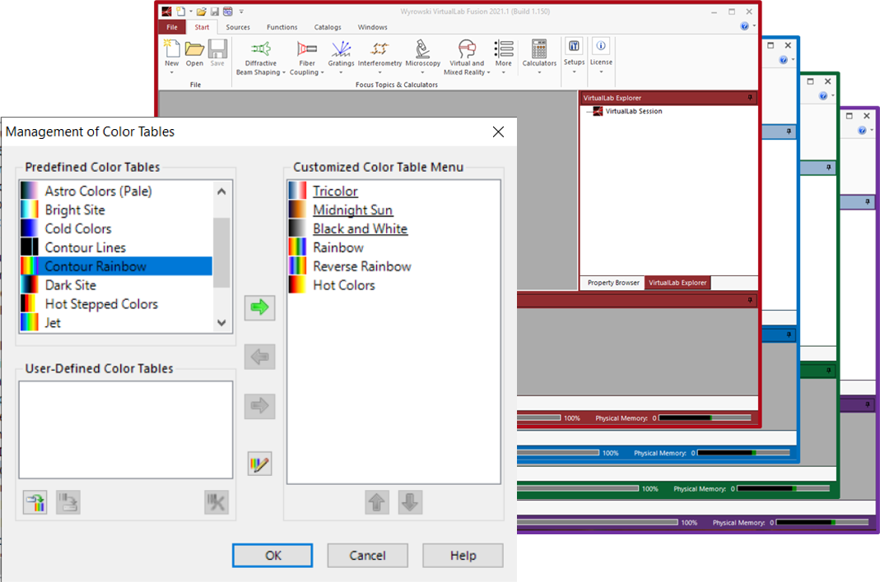Switch to the Windows ribbon tab
This screenshot has height=582, width=880.
tap(373, 27)
